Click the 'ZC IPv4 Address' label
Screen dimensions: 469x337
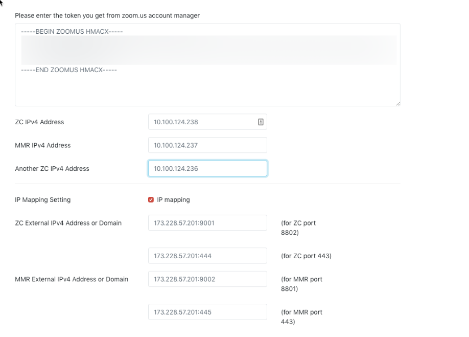(x=39, y=122)
